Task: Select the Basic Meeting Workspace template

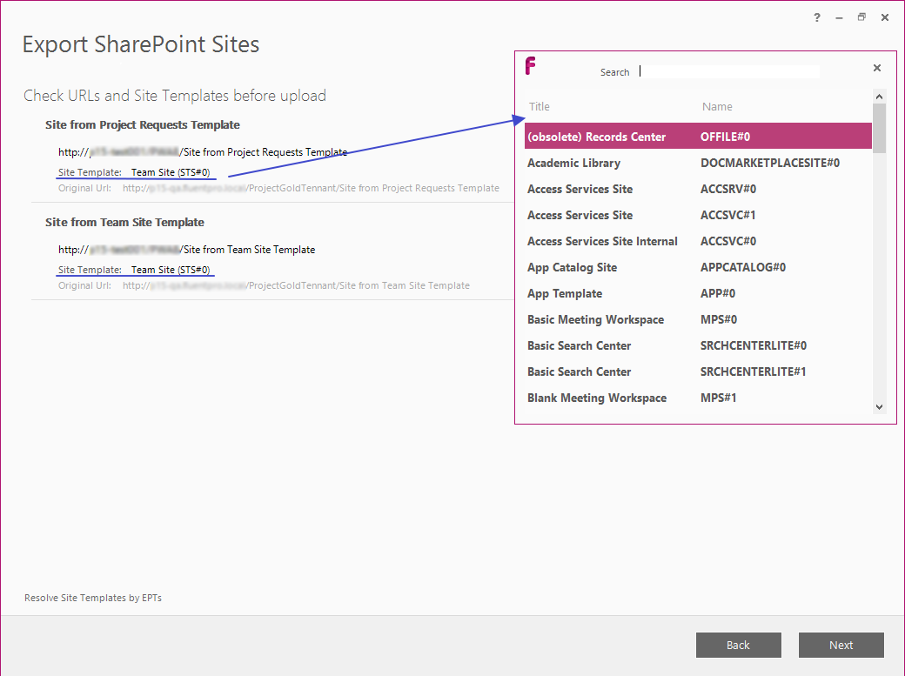Action: tap(698, 320)
